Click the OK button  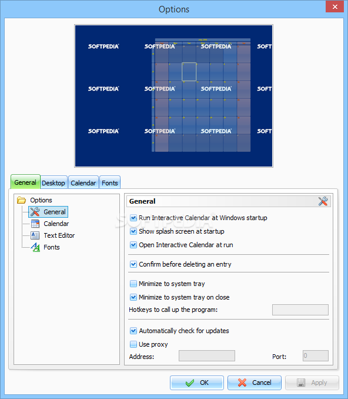click(197, 383)
